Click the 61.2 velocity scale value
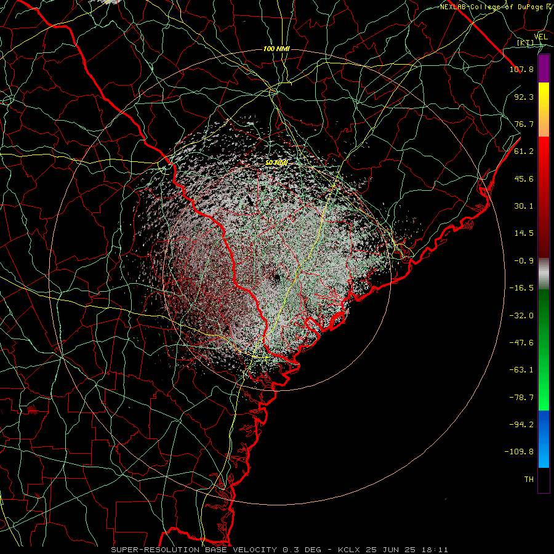The image size is (554, 554). (524, 151)
